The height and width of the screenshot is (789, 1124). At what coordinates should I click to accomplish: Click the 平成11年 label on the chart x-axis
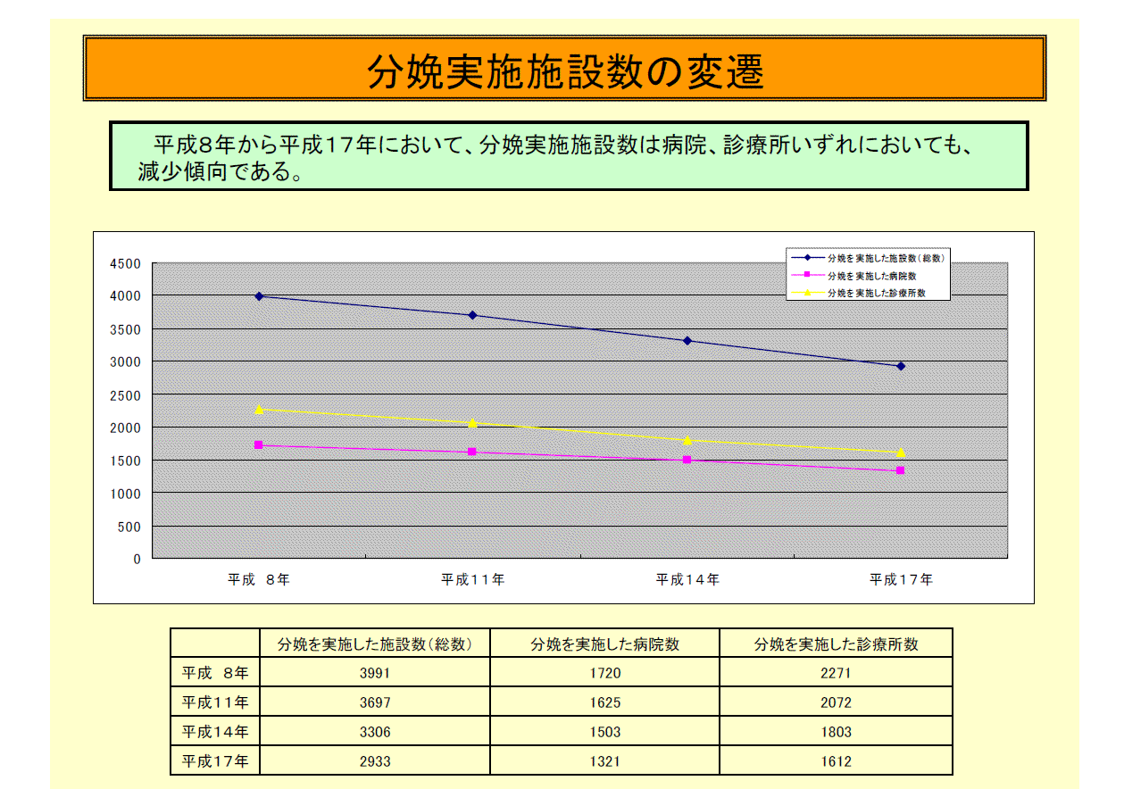(x=472, y=579)
